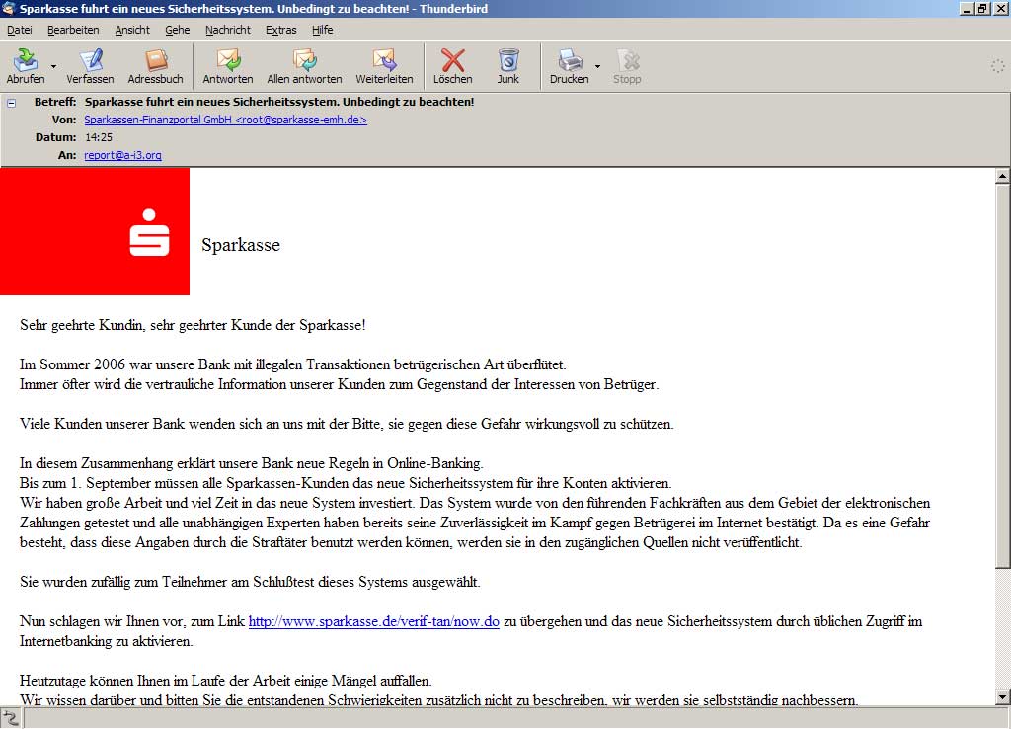Click 'Sehr geehrte Kundin' greeting line

click(193, 325)
